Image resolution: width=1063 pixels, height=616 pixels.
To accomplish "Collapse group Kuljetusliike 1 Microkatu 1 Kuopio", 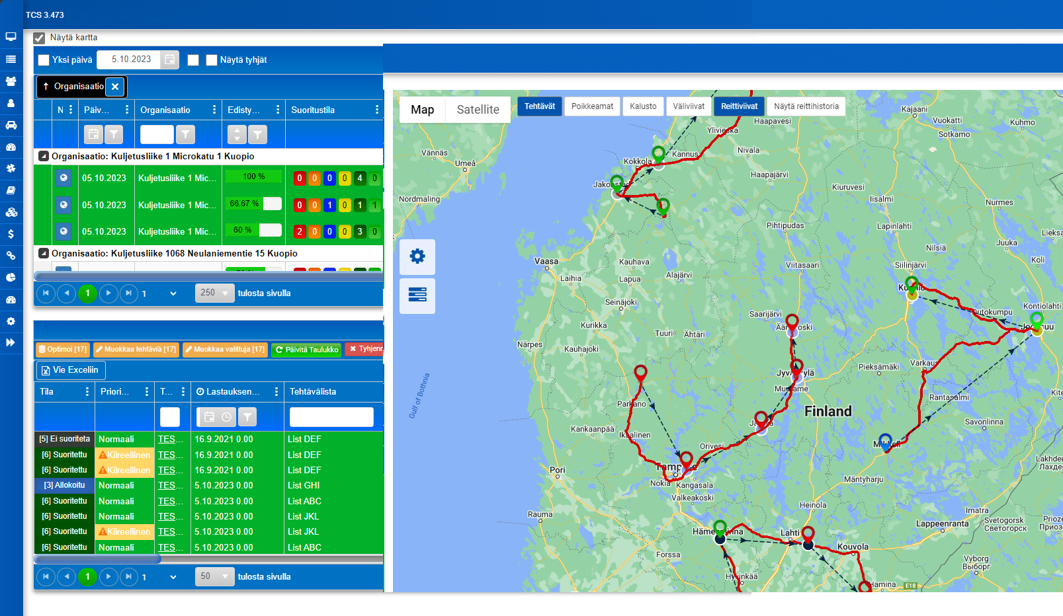I will (x=44, y=157).
